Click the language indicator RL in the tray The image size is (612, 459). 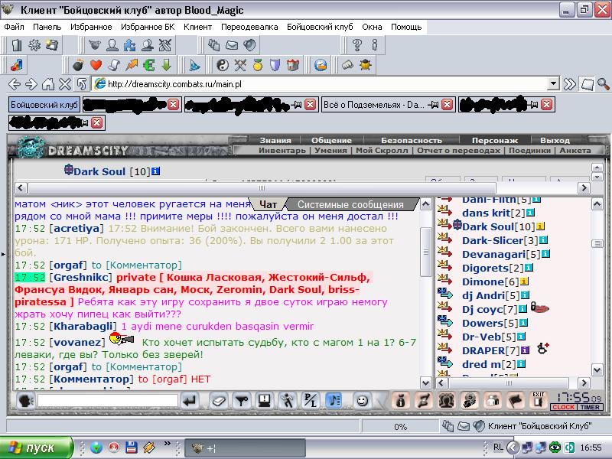pos(498,448)
